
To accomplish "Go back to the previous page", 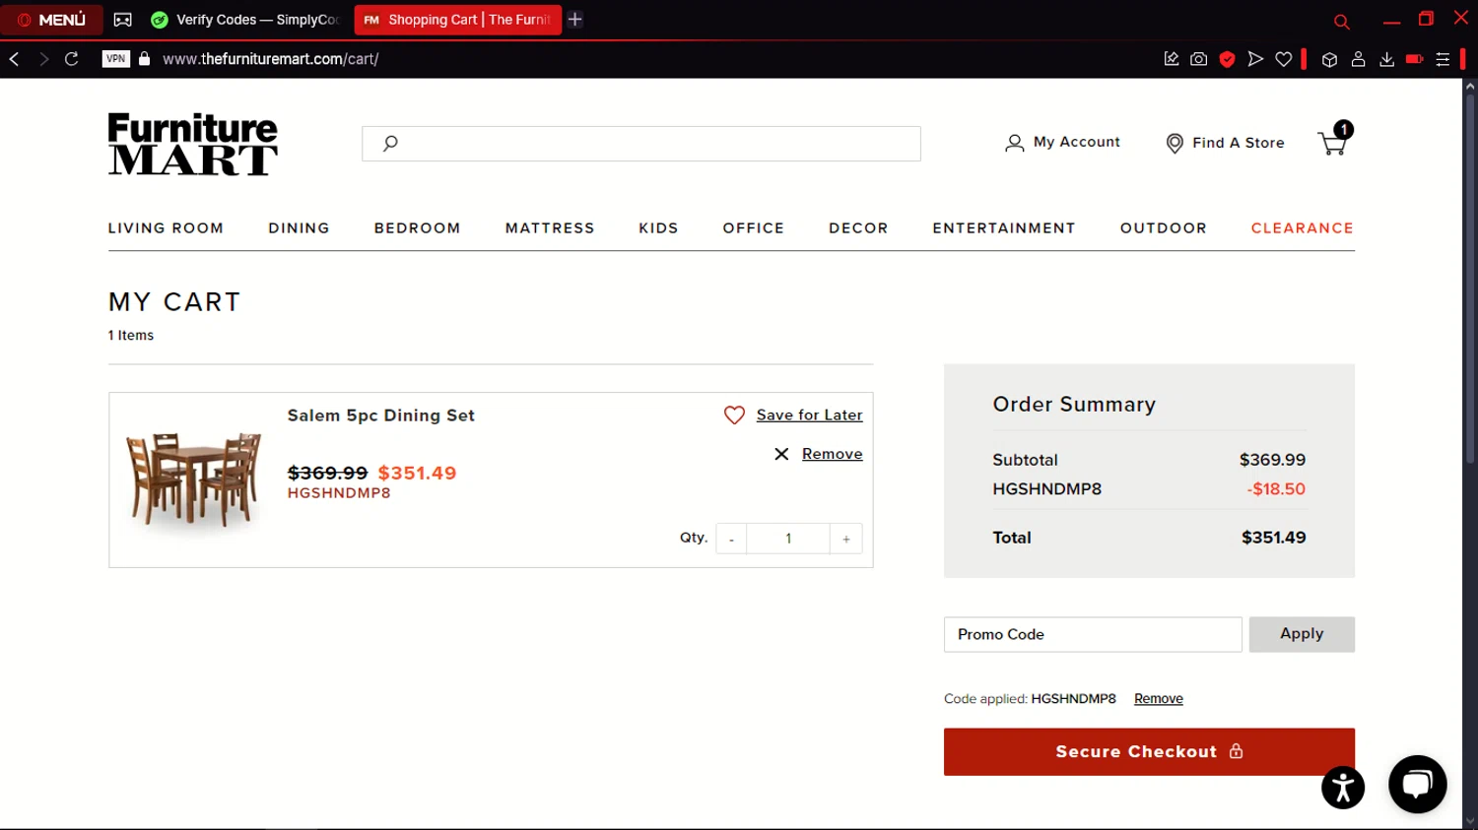I will [x=15, y=59].
